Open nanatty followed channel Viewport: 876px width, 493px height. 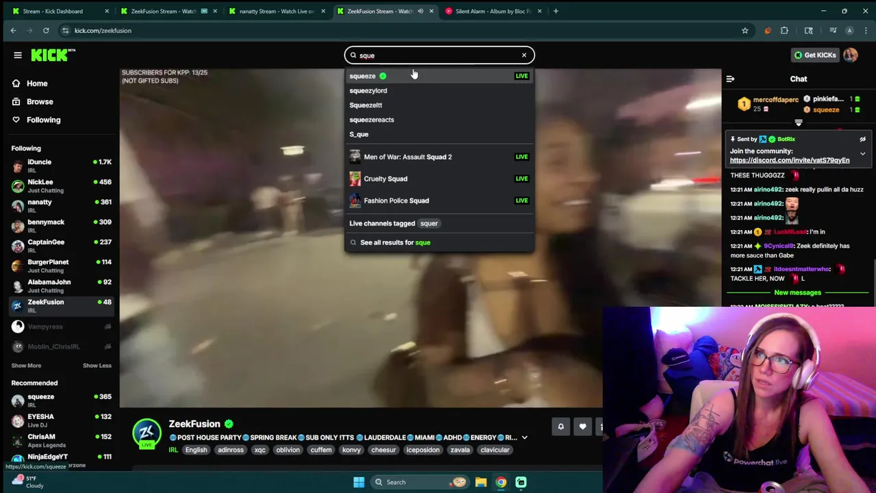60,205
